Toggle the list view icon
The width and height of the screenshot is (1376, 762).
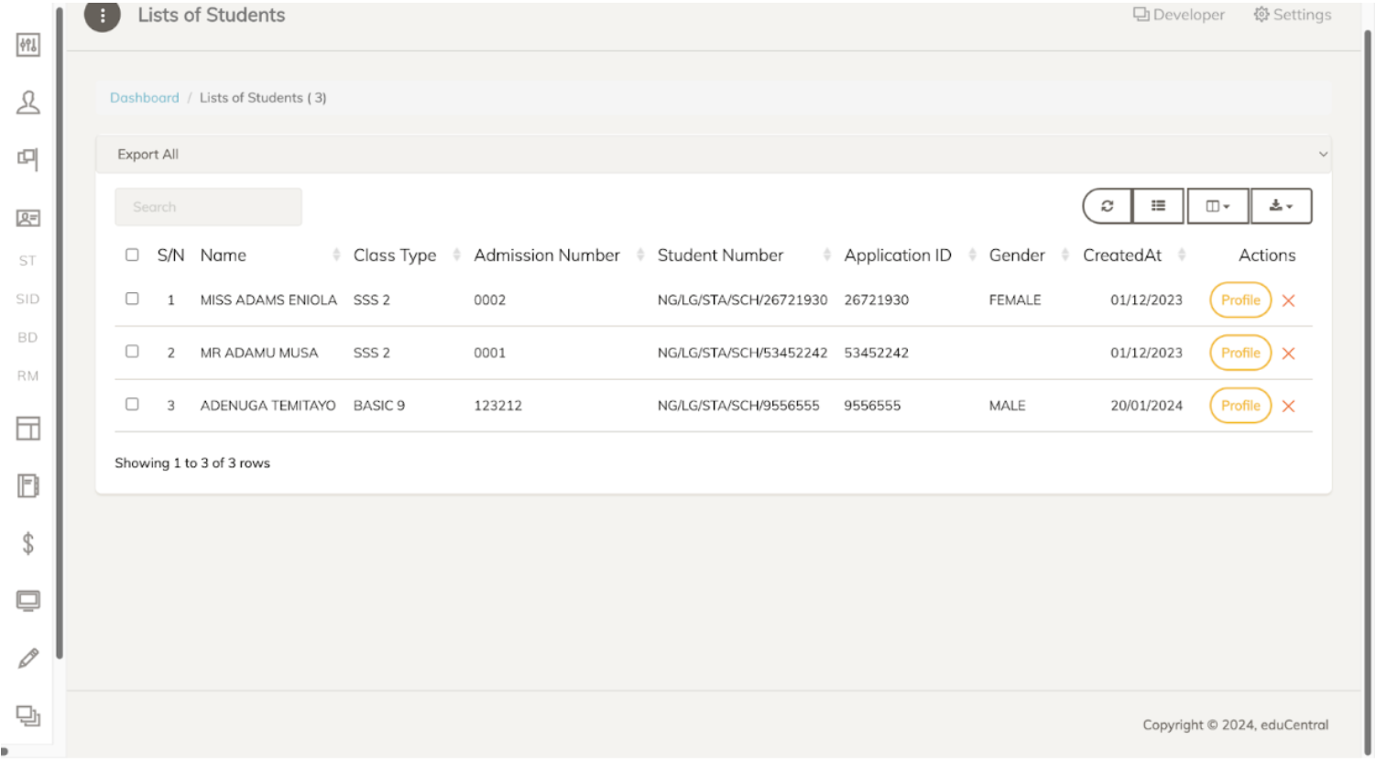1158,206
